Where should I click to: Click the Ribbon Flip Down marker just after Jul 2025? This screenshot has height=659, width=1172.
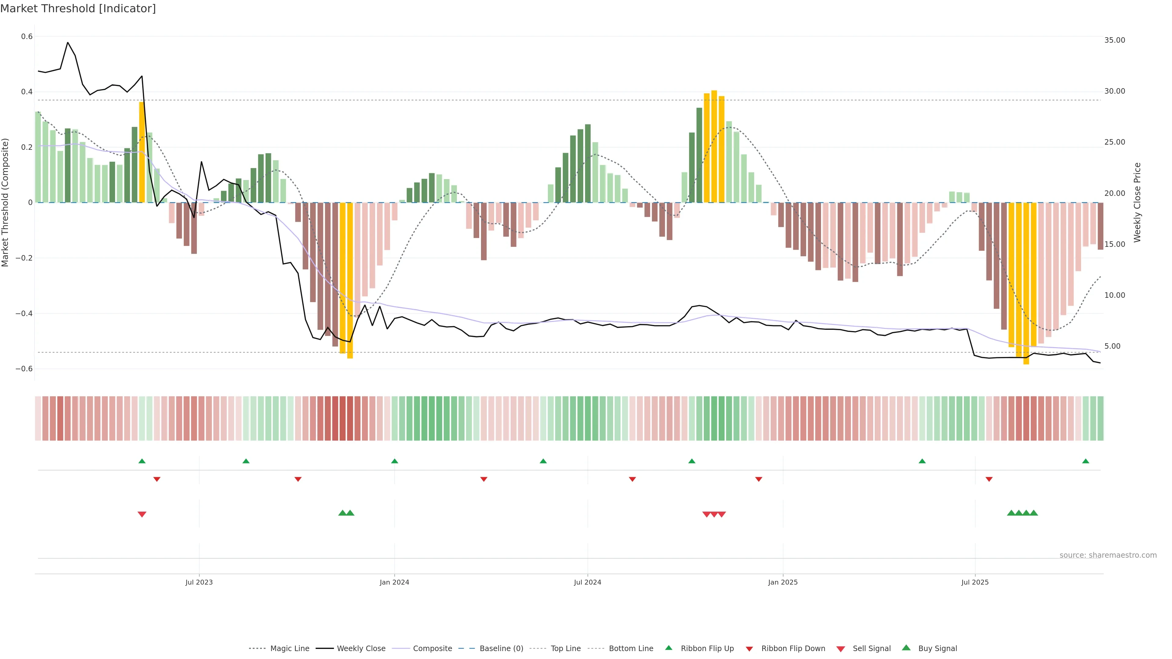click(x=989, y=479)
